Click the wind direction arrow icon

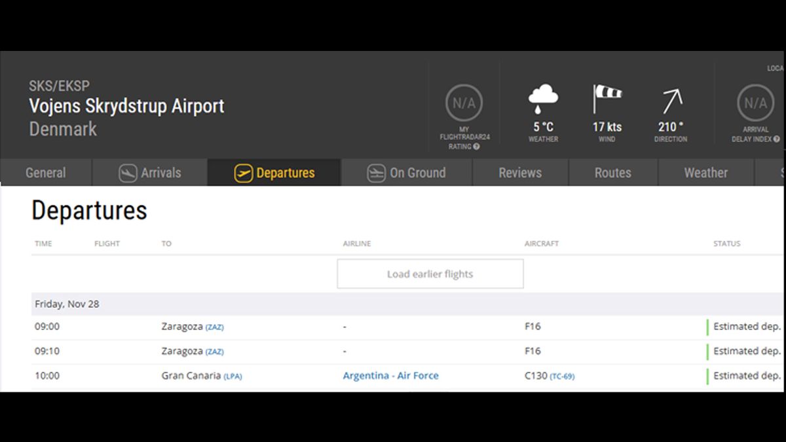(671, 101)
